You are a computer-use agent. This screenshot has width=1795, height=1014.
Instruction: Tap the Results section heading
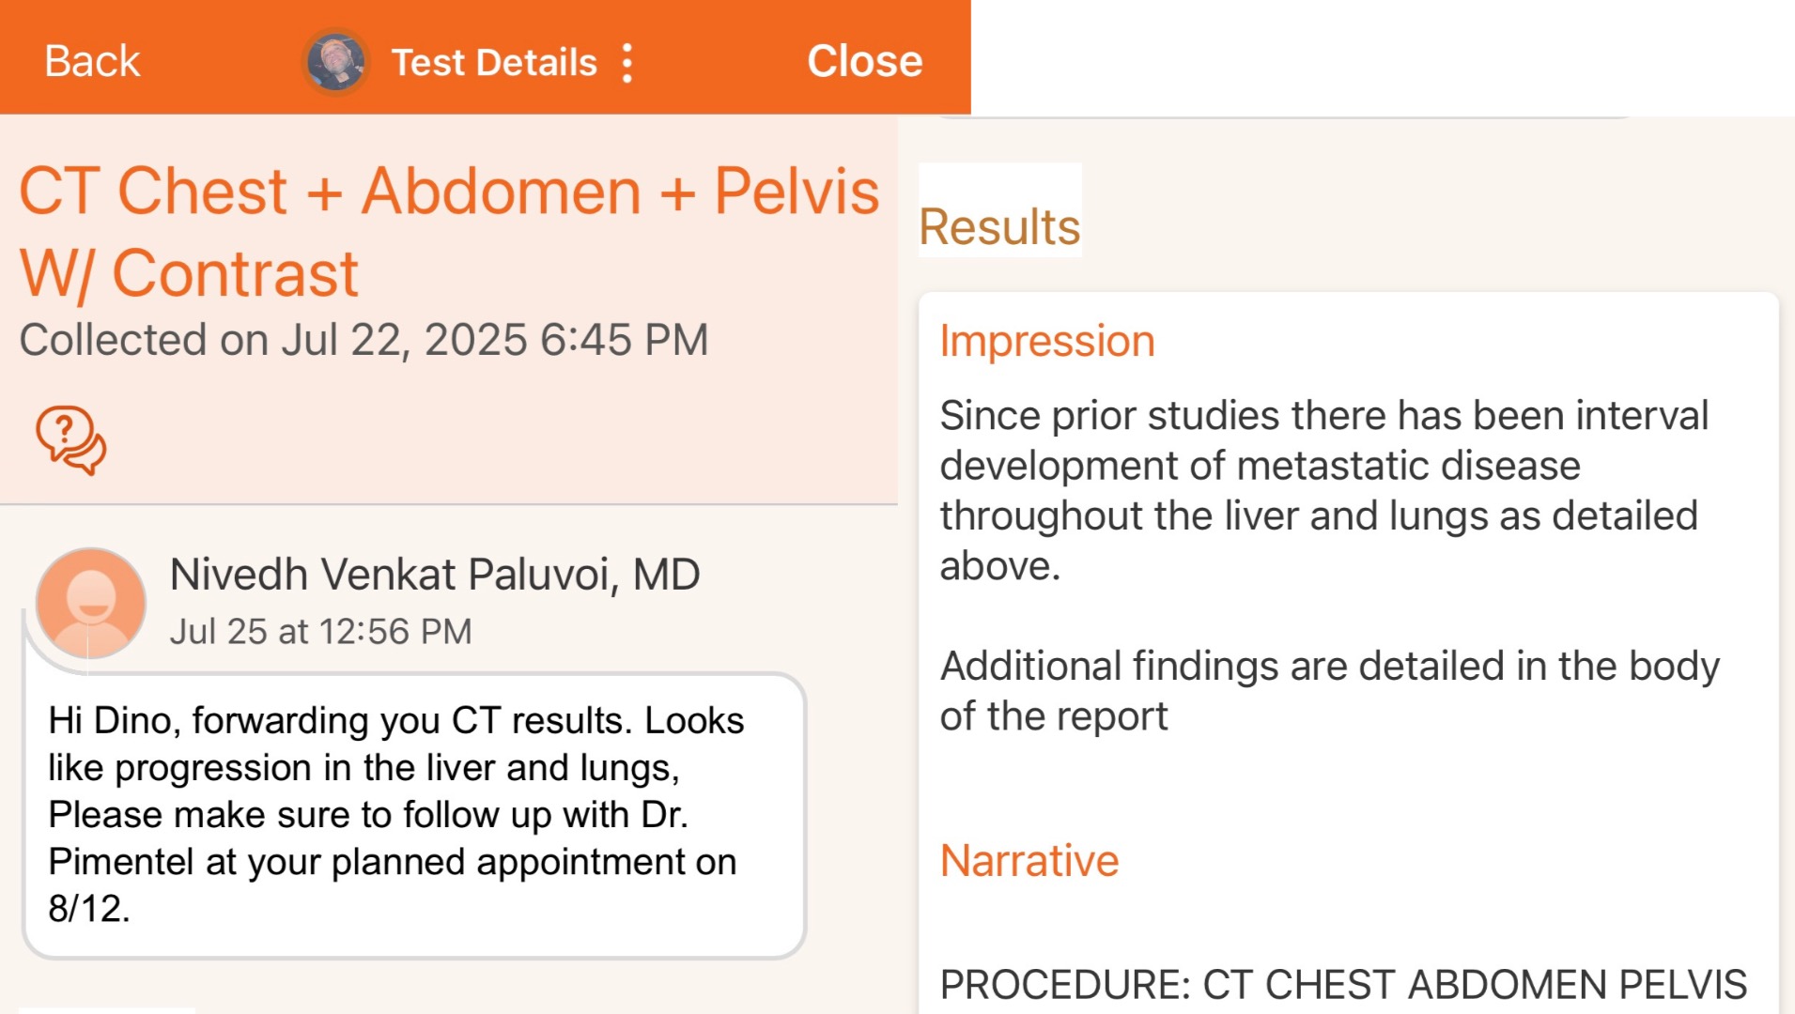click(999, 227)
